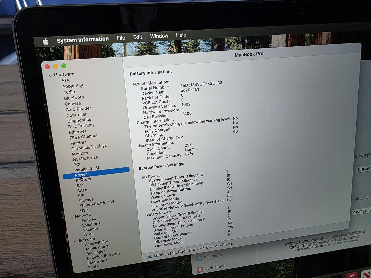Select the highlighted Power item
This screenshot has width=371, height=278.
tap(96, 173)
